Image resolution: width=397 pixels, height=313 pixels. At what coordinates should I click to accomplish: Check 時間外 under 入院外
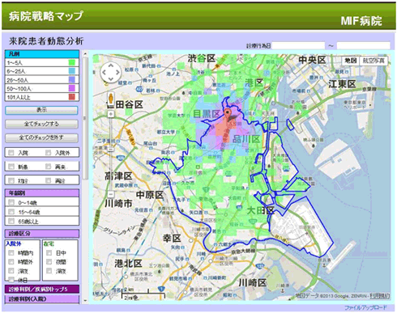[11, 262]
